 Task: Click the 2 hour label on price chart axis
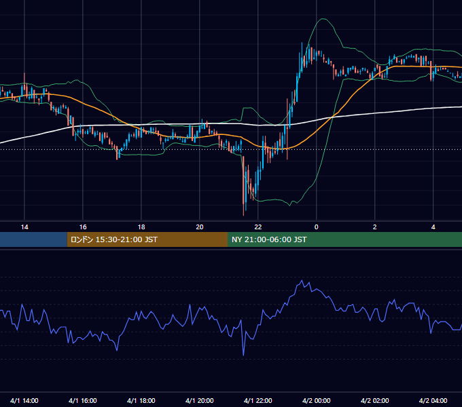tap(375, 227)
